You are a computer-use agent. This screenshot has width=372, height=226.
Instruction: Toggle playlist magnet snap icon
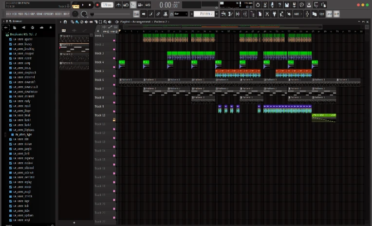pyautogui.click(x=65, y=22)
